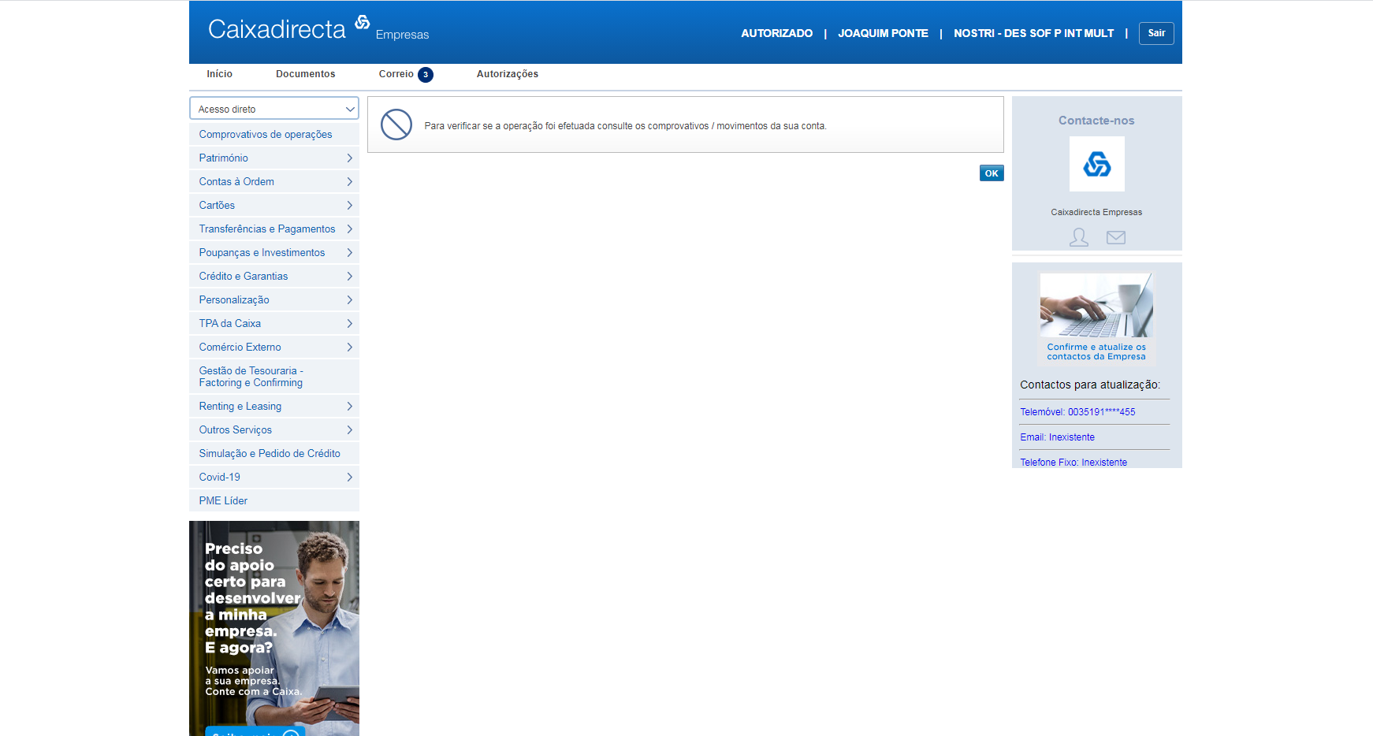The width and height of the screenshot is (1373, 736).
Task: Expand the Património chevron
Action: point(349,158)
